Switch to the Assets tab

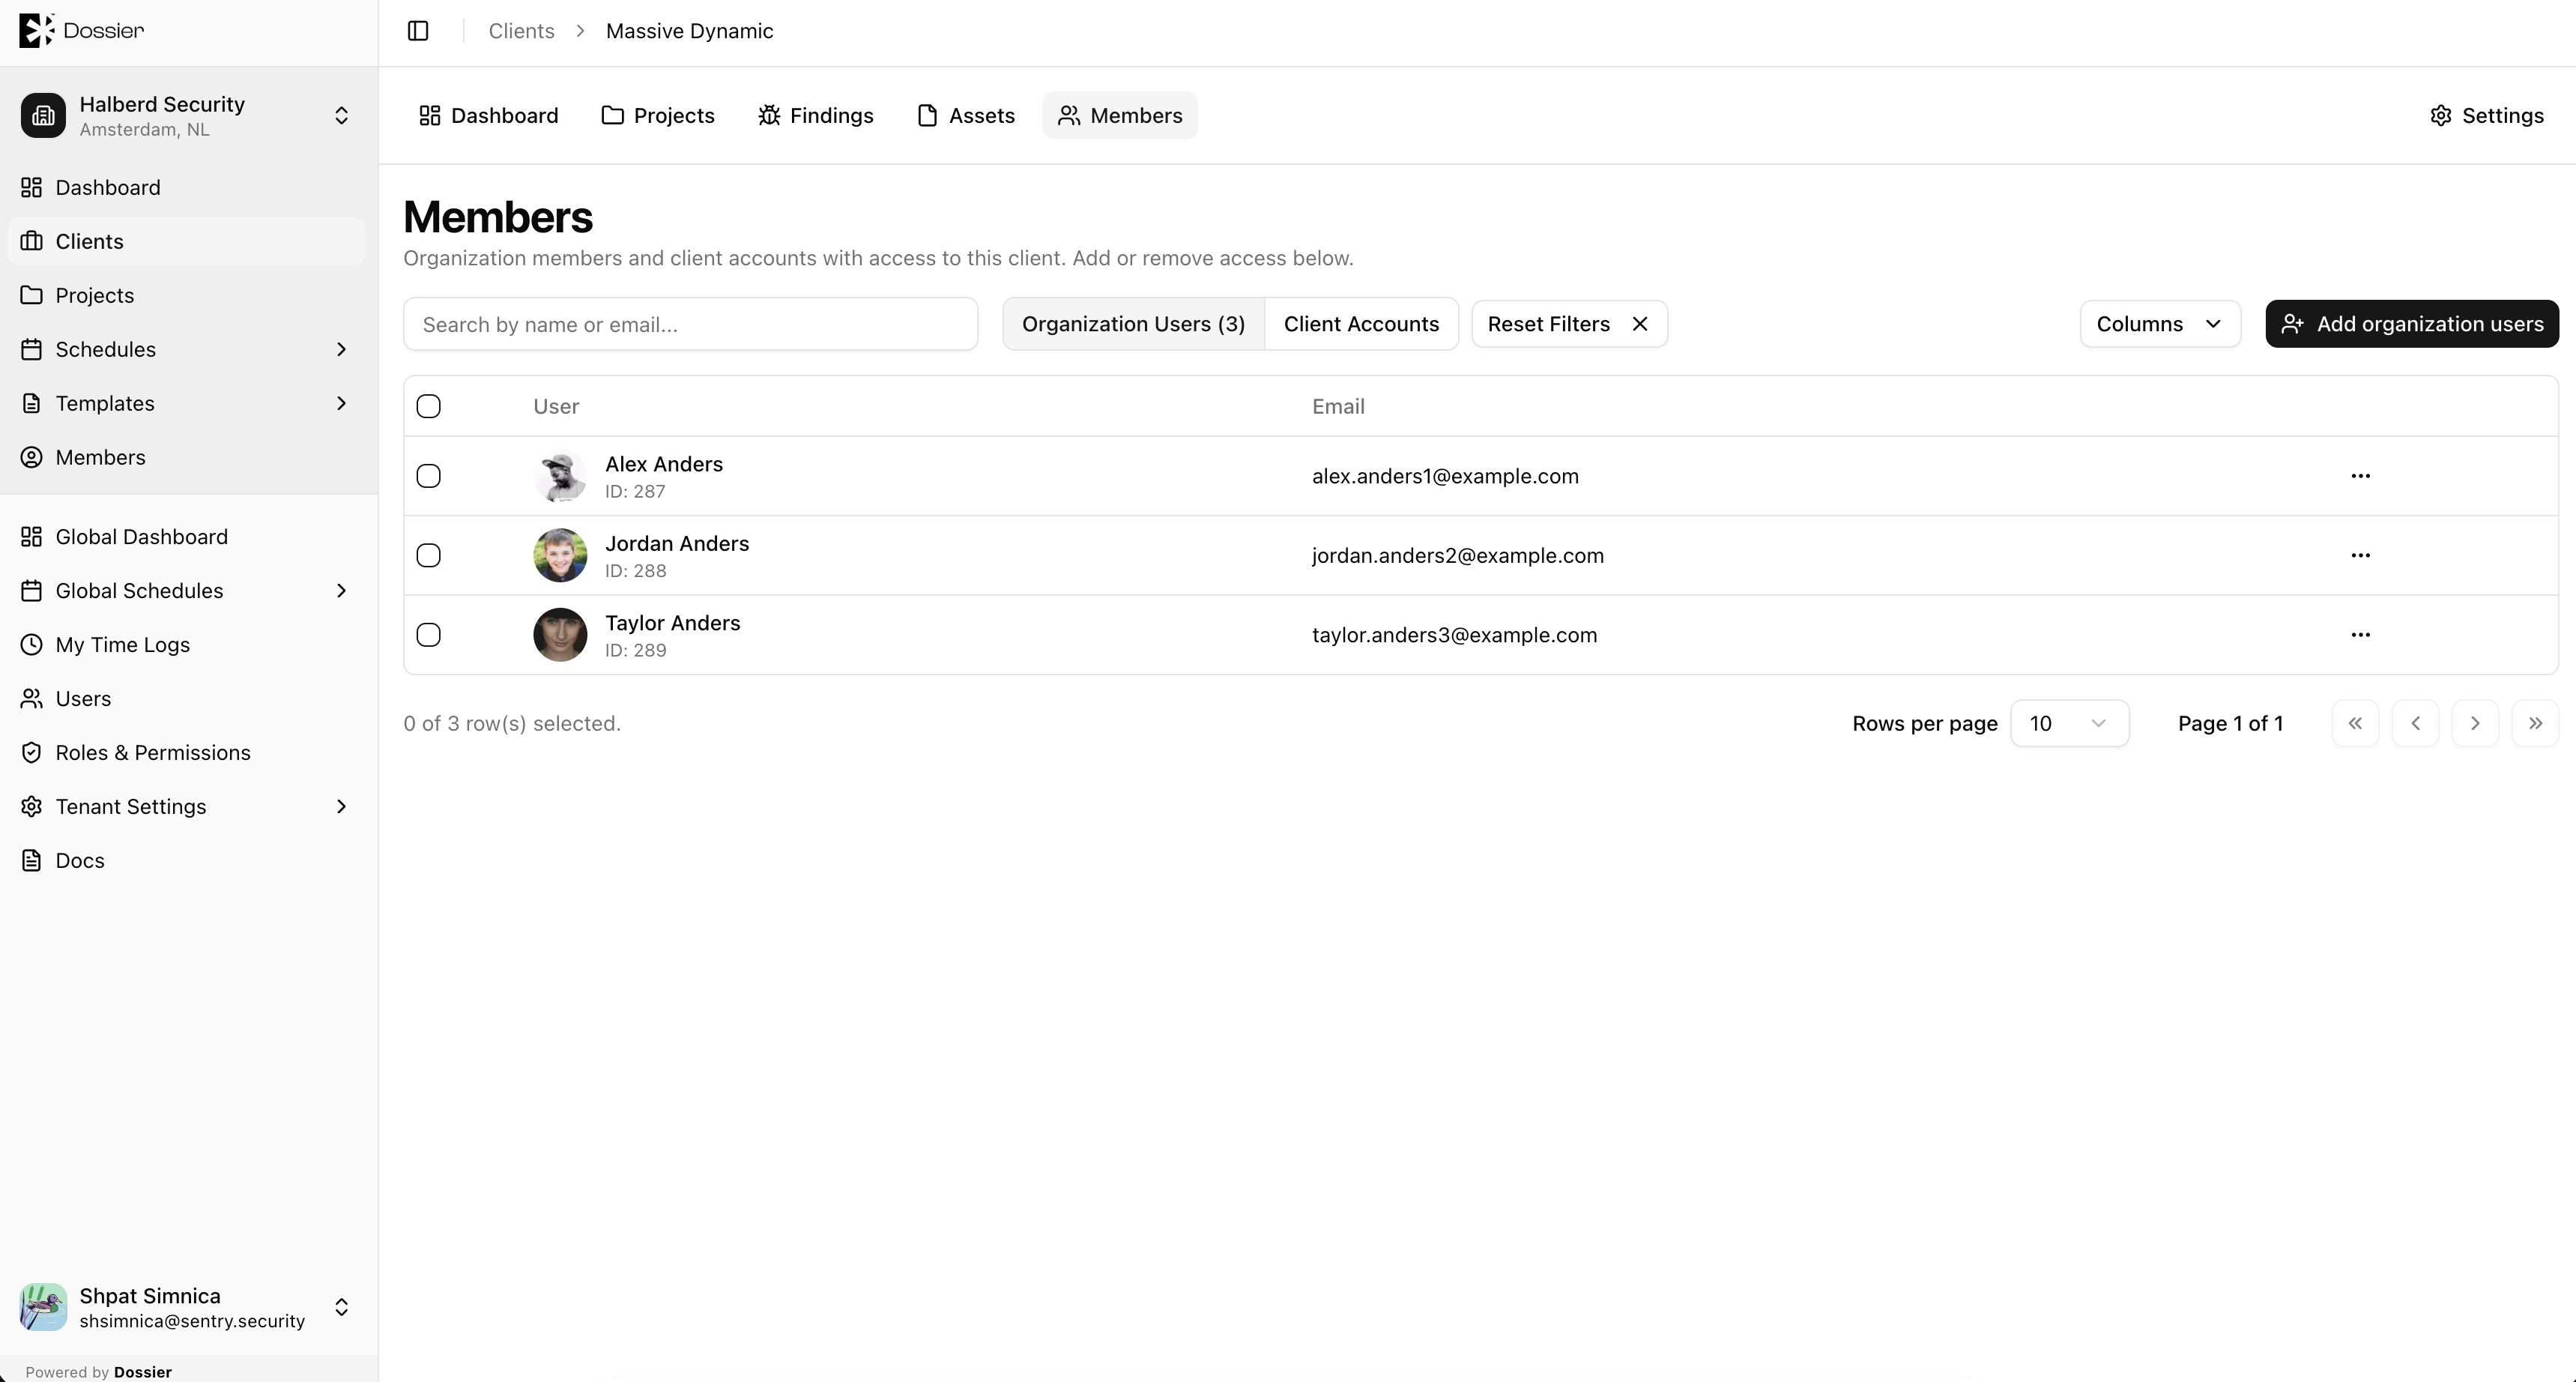point(966,116)
